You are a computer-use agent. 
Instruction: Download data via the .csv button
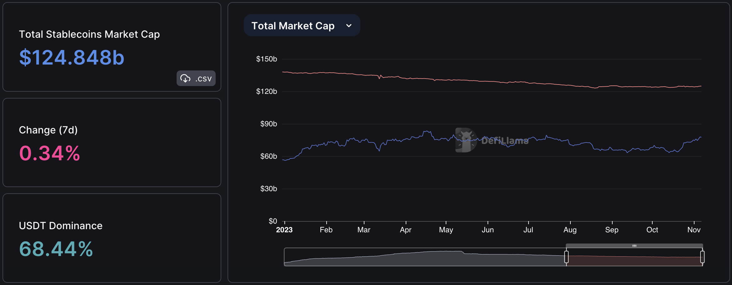click(196, 78)
